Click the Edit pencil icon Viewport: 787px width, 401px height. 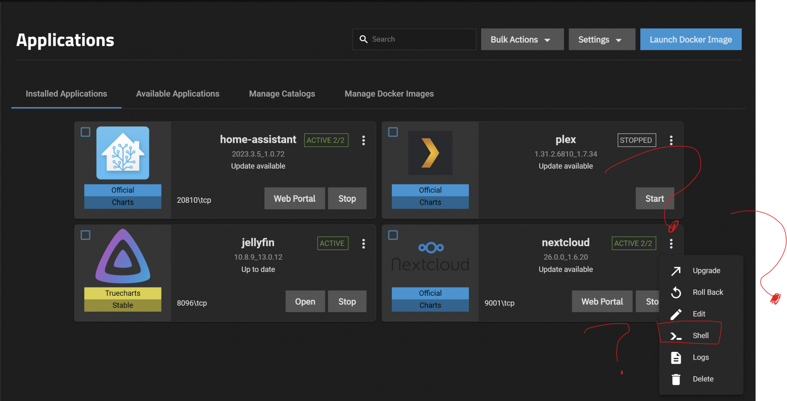click(676, 314)
